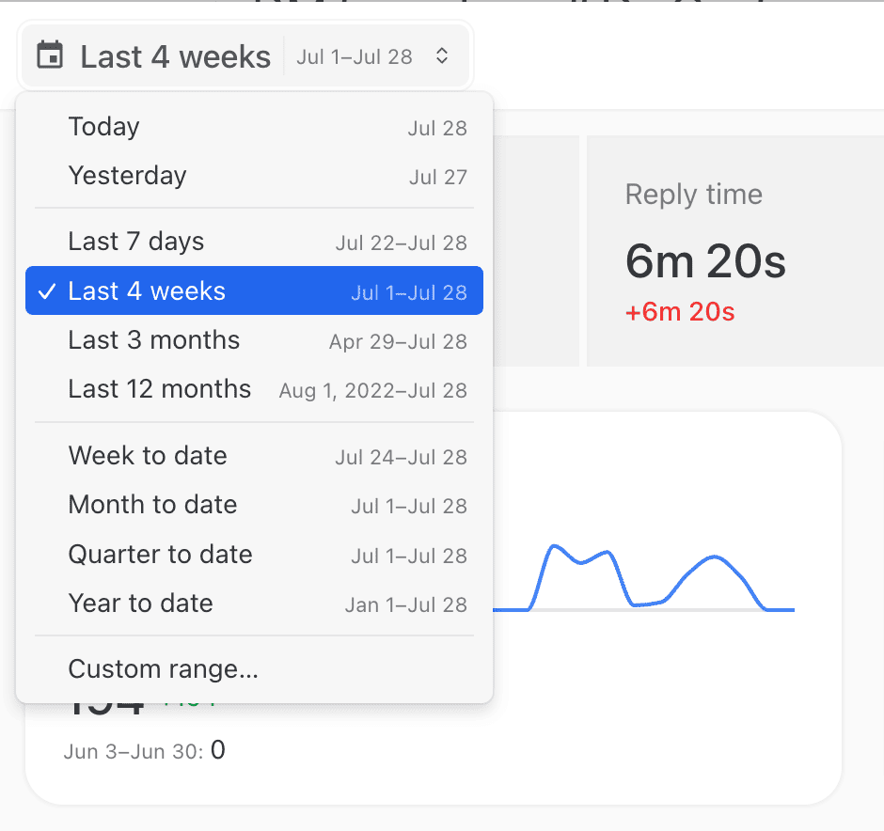This screenshot has height=831, width=884.
Task: Choose Week to date range
Action: click(254, 456)
